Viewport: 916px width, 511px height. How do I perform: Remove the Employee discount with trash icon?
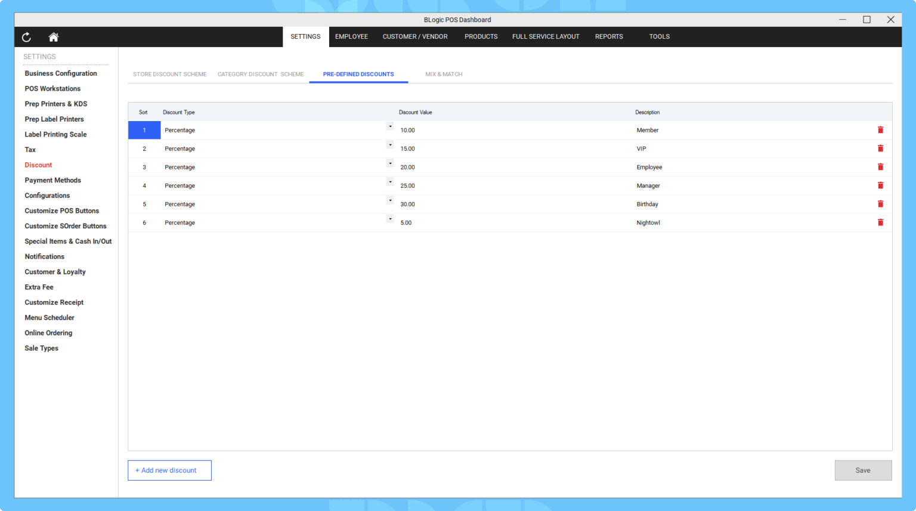point(880,167)
